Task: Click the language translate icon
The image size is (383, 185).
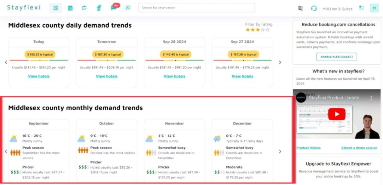Action: pyautogui.click(x=301, y=8)
